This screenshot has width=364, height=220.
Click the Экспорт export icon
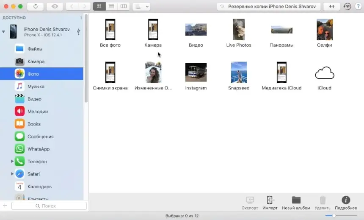(250, 200)
